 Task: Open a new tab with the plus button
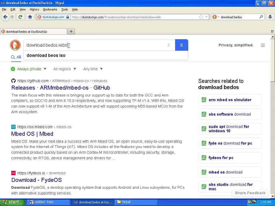click(x=71, y=31)
